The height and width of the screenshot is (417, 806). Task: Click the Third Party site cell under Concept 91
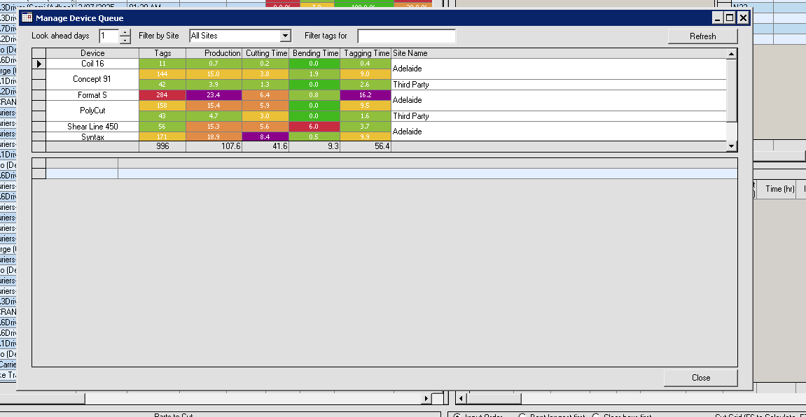pyautogui.click(x=560, y=85)
